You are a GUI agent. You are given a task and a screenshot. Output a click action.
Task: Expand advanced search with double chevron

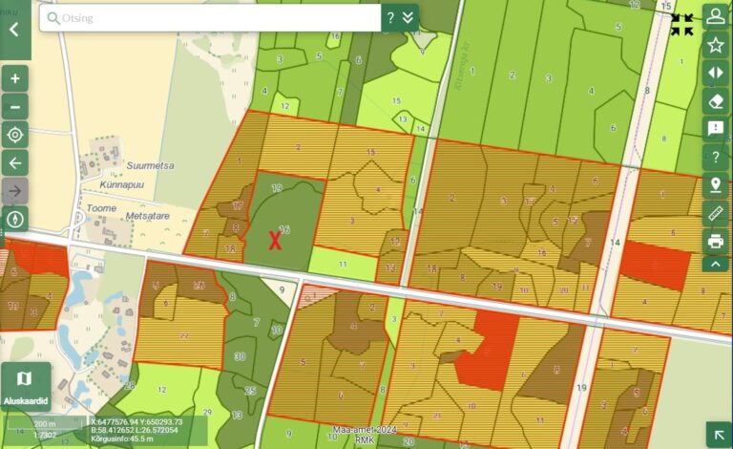pyautogui.click(x=408, y=17)
